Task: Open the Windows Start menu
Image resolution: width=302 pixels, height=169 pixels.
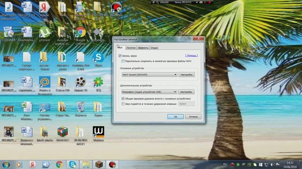Action: click(6, 165)
